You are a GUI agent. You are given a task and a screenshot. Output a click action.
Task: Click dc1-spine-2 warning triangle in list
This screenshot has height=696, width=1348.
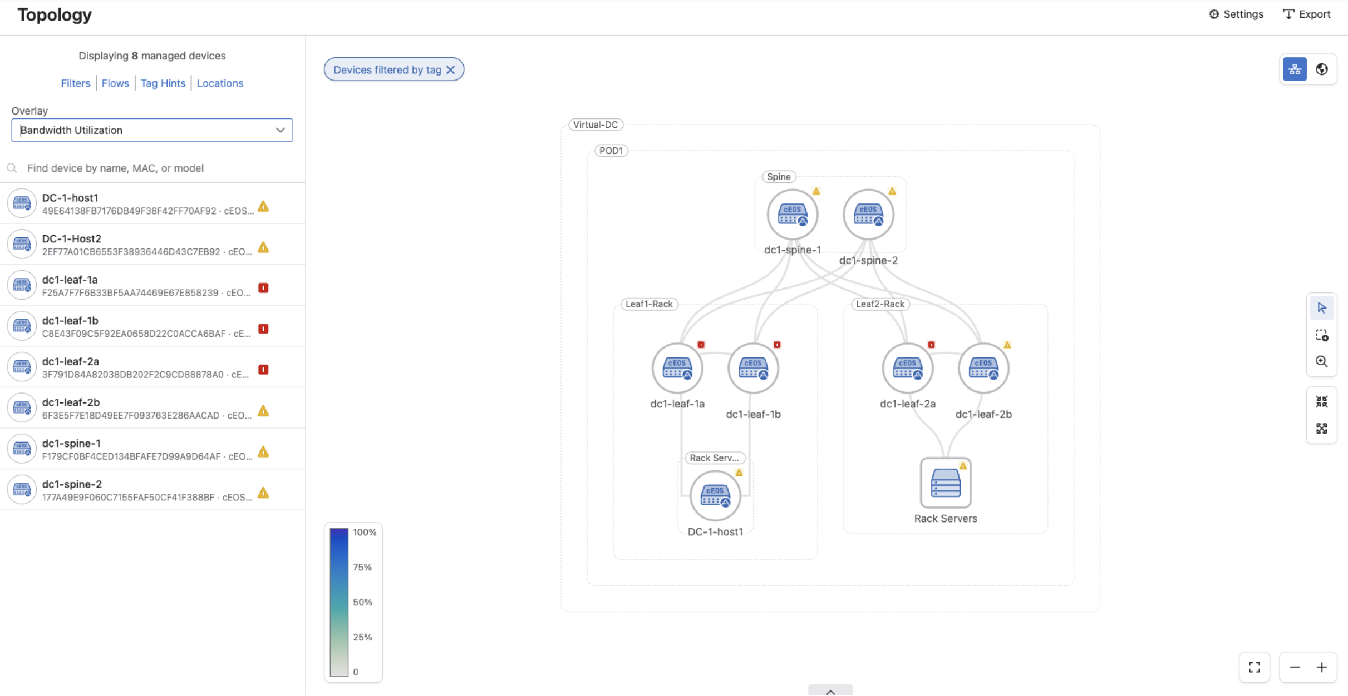click(x=264, y=493)
